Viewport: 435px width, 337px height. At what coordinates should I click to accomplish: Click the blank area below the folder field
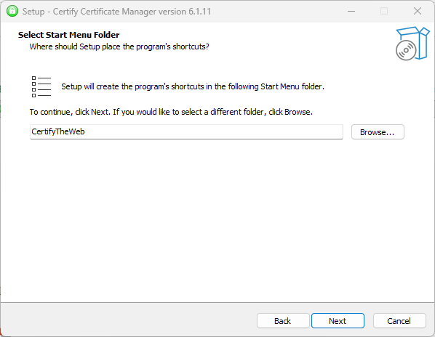216,219
